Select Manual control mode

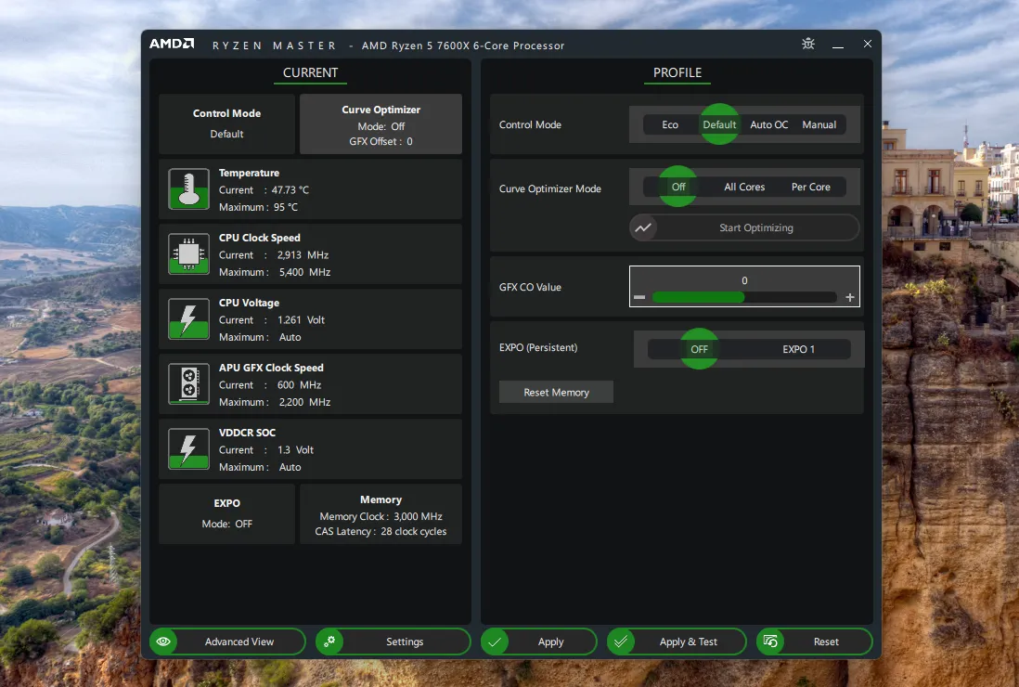[x=819, y=124]
